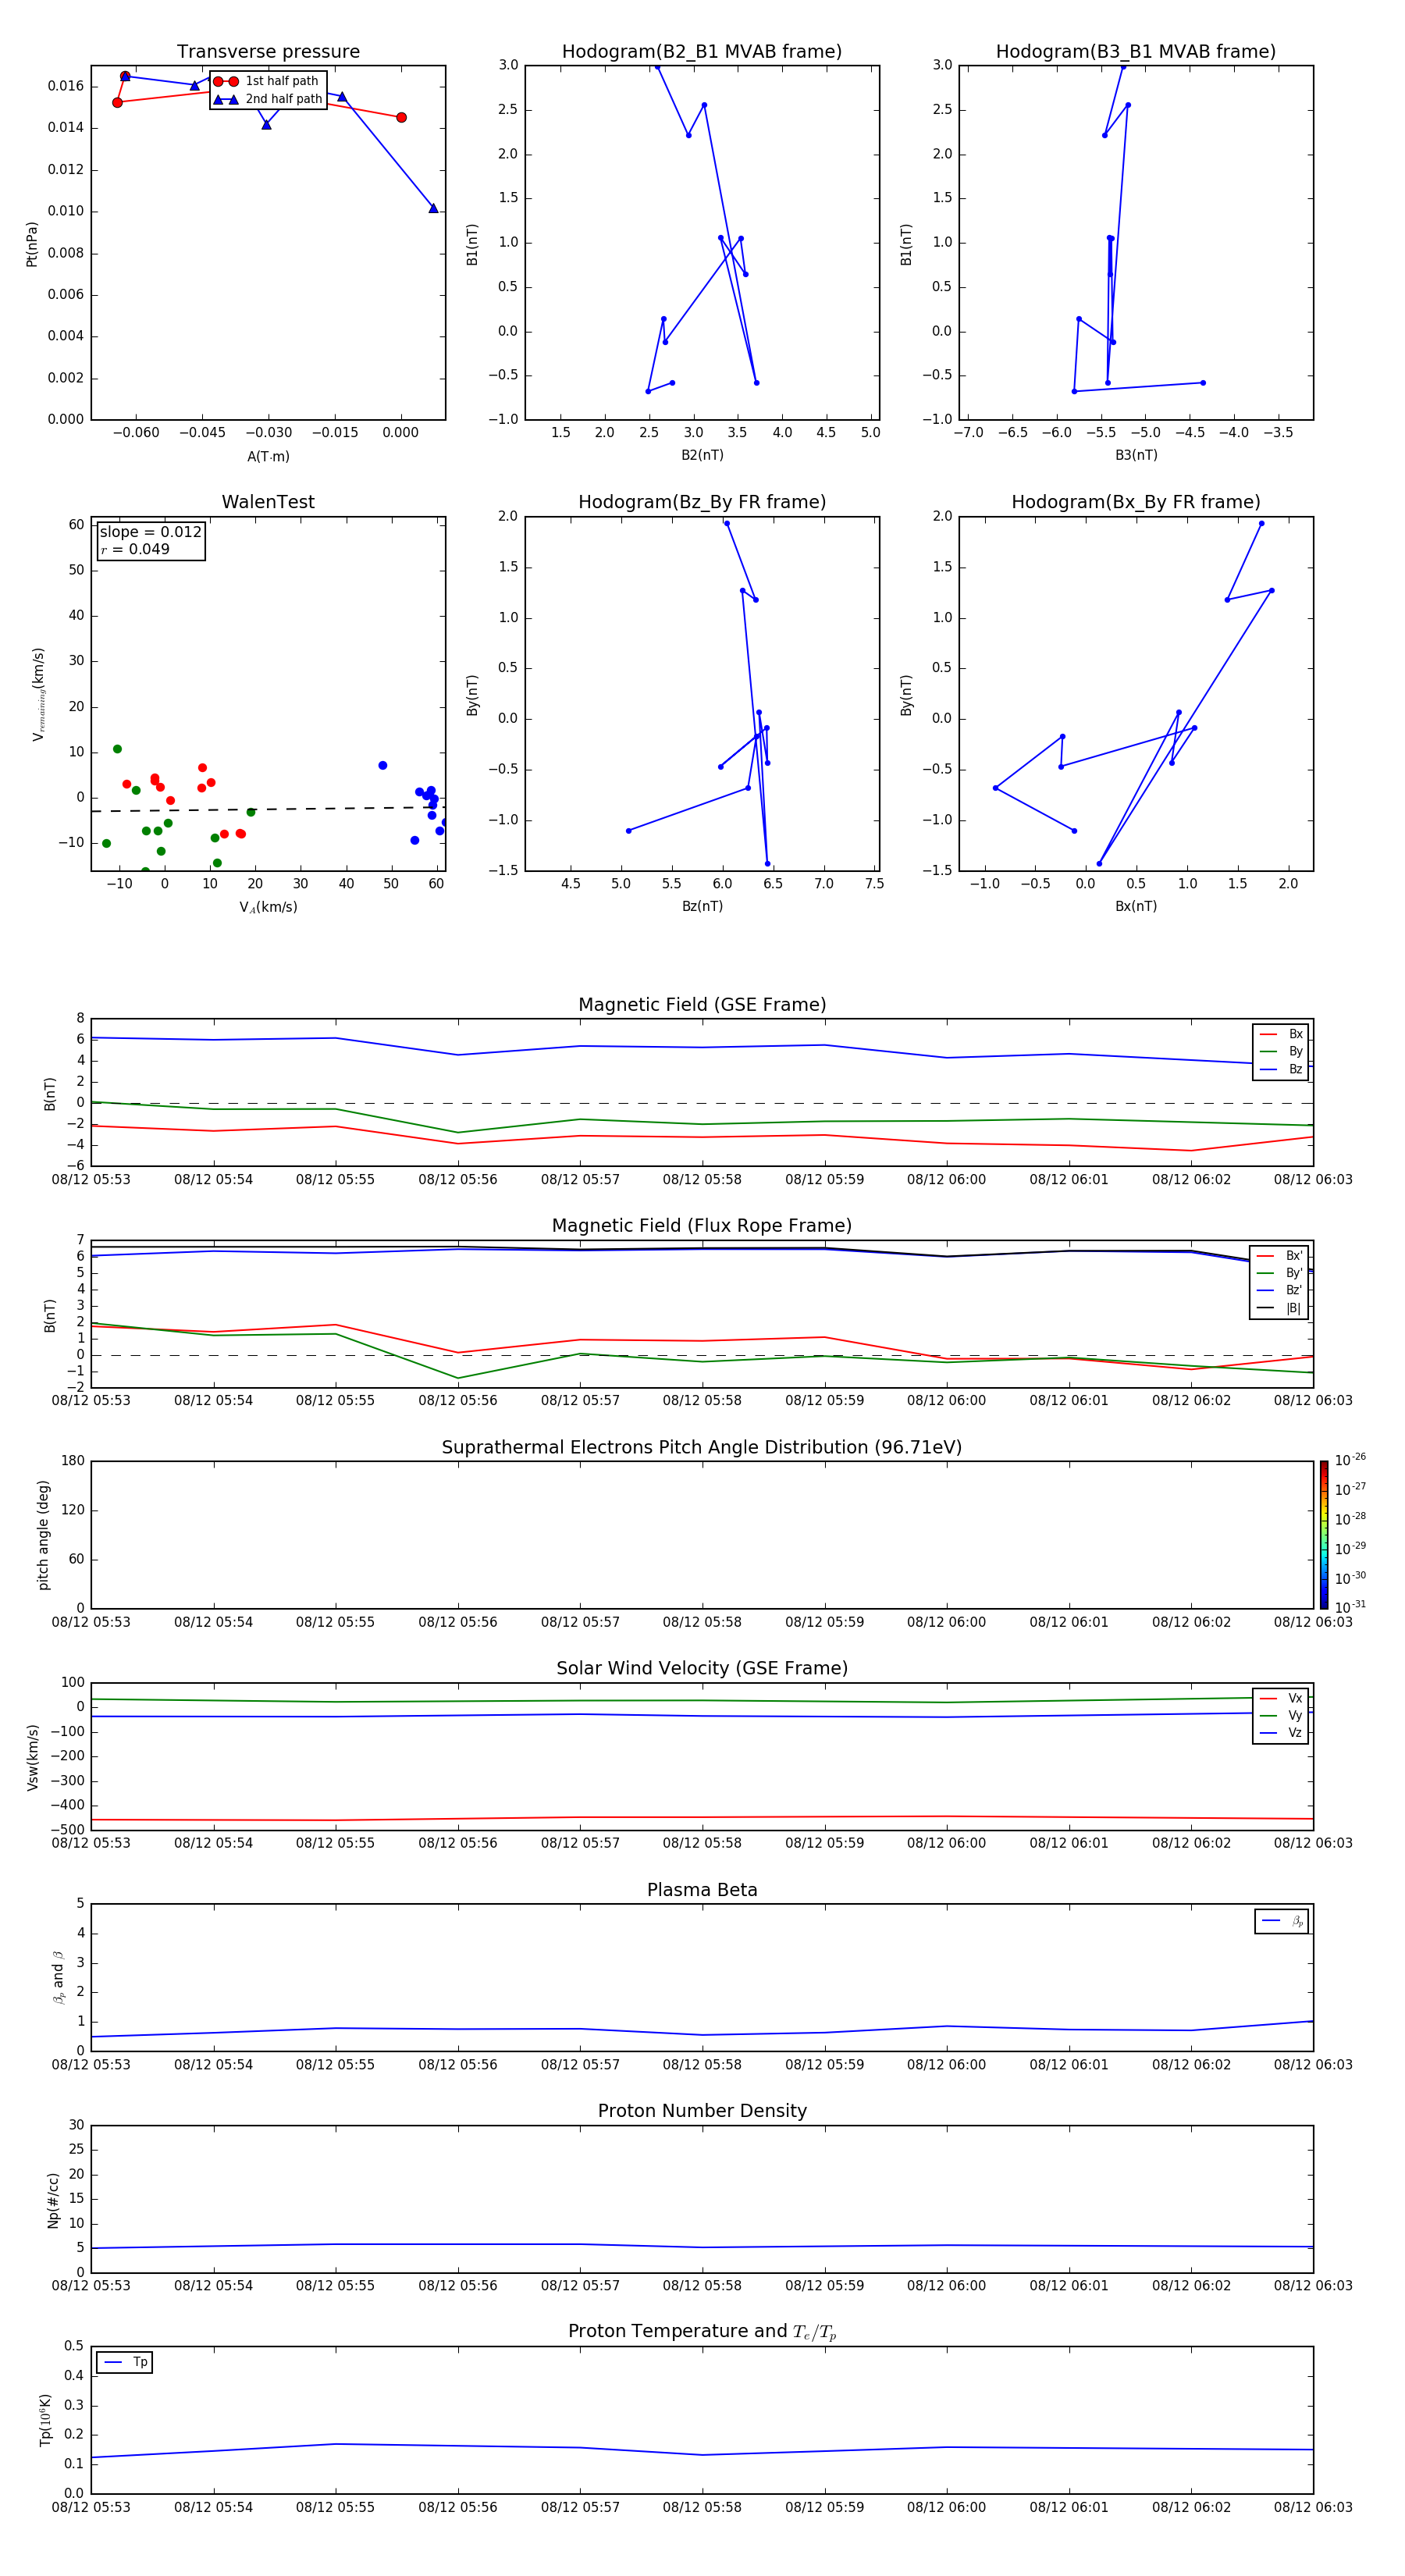
Task: Click the 10^-26 colorbar label
Action: click(x=1350, y=1460)
